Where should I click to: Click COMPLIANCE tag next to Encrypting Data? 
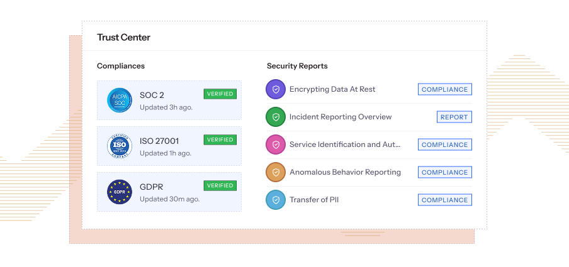444,89
